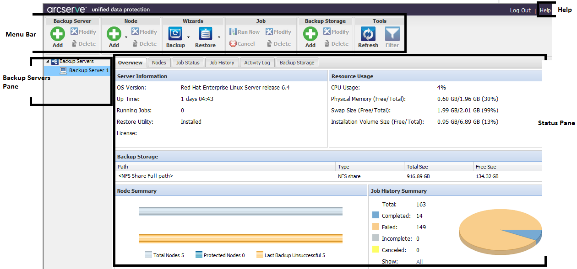Open the Backup wizard icon
The width and height of the screenshot is (577, 269).
(175, 34)
